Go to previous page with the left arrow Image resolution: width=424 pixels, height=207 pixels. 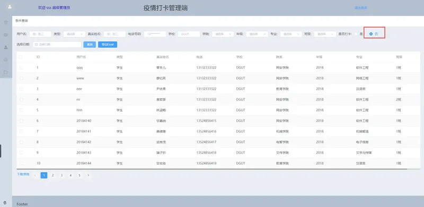pyautogui.click(x=35, y=175)
